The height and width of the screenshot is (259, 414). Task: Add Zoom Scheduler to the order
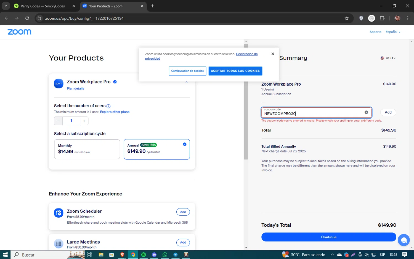point(183,212)
